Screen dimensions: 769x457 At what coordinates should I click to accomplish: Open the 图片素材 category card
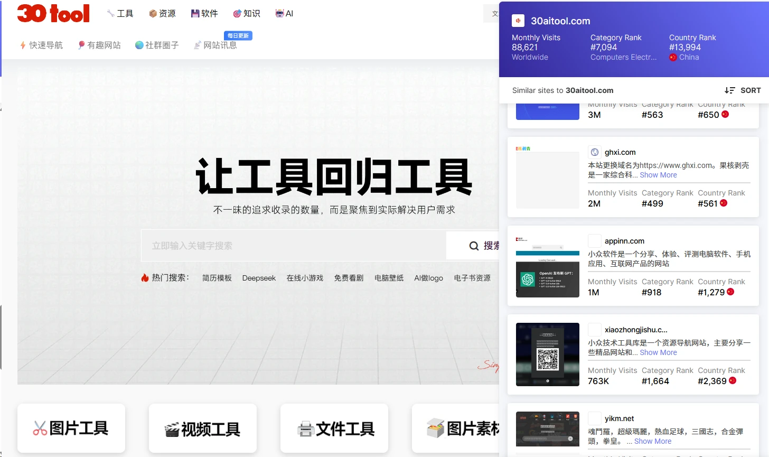tap(455, 428)
